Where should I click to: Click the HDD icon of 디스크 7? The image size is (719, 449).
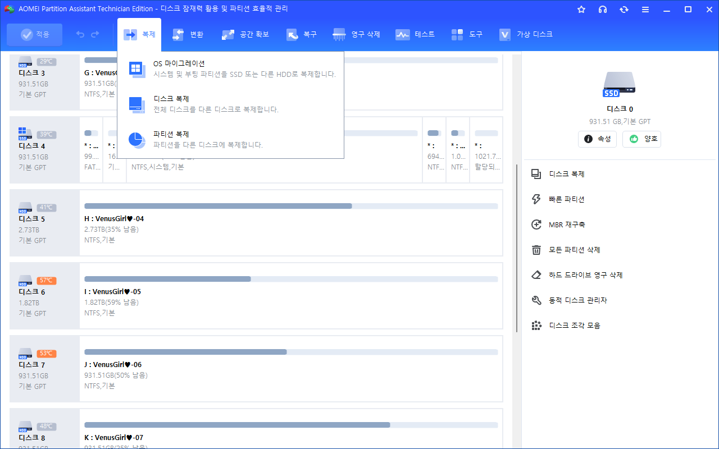click(25, 353)
